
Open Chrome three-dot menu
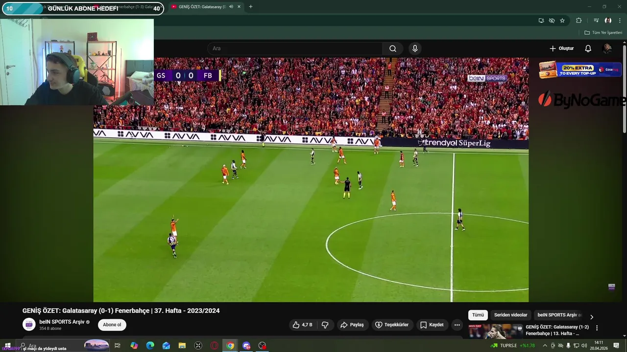(619, 21)
